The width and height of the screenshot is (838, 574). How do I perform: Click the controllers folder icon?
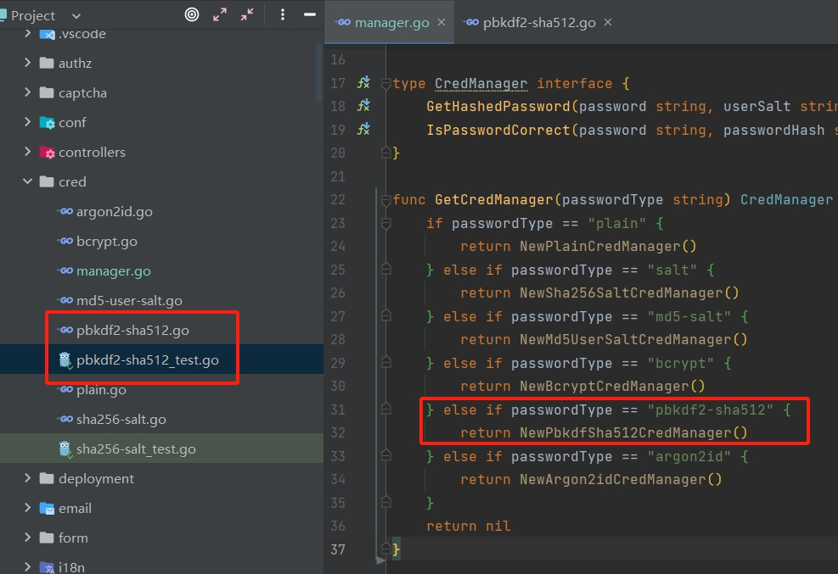click(47, 153)
